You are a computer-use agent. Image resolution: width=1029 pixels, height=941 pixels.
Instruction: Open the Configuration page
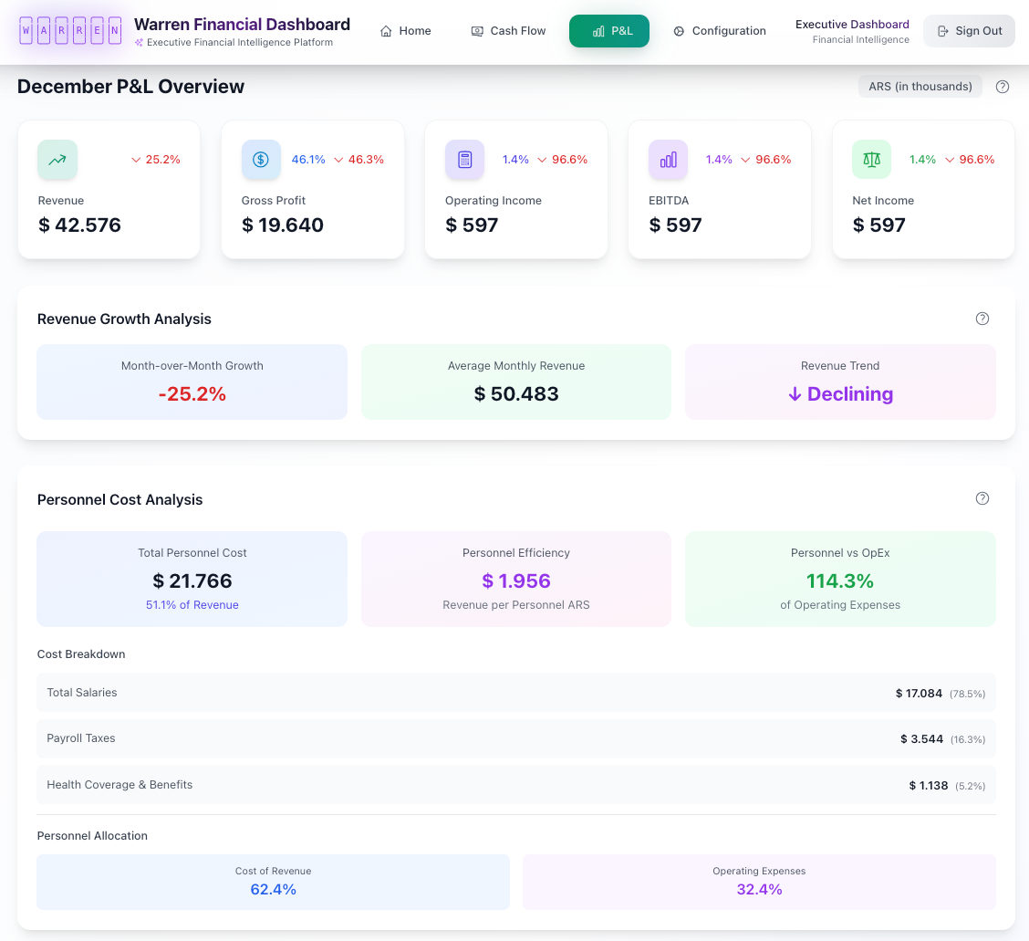click(720, 31)
